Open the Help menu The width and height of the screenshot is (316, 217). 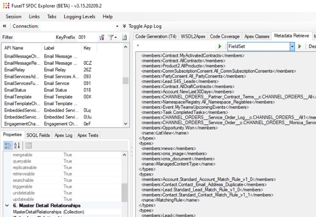coord(108,17)
